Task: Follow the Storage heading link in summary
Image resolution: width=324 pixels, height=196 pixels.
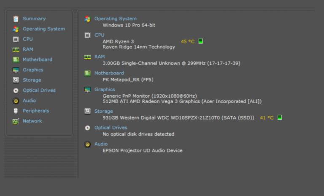Action: pos(103,111)
